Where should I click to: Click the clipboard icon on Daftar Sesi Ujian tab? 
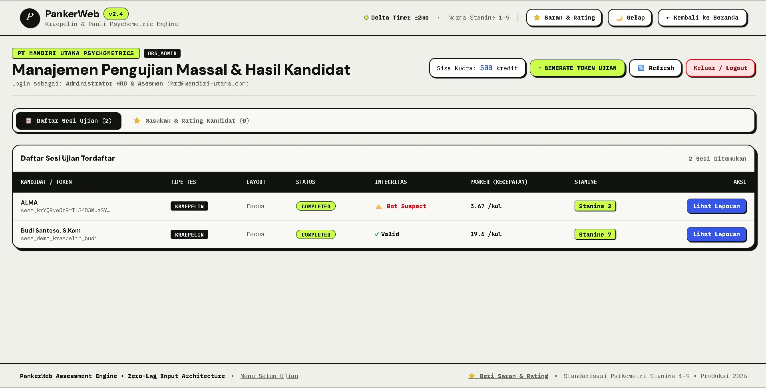[28, 121]
